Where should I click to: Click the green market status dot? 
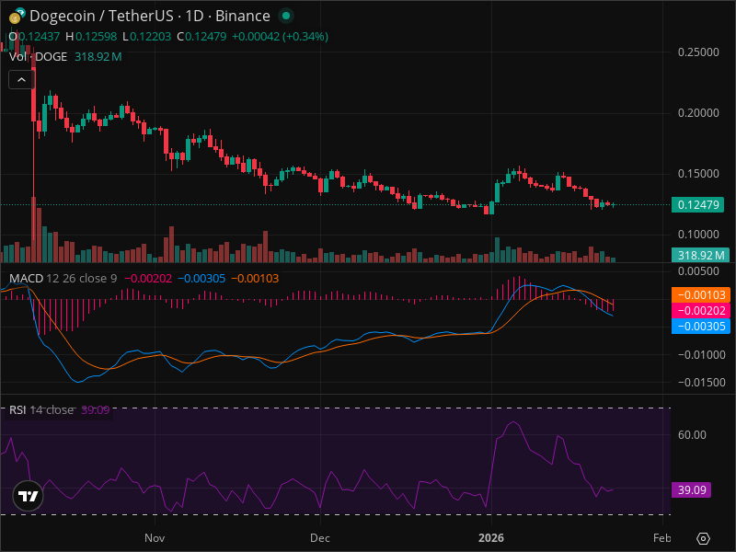pyautogui.click(x=286, y=16)
